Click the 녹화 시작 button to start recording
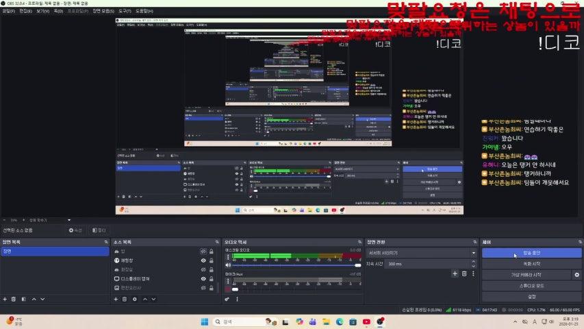The height and width of the screenshot is (329, 584). pyautogui.click(x=531, y=264)
